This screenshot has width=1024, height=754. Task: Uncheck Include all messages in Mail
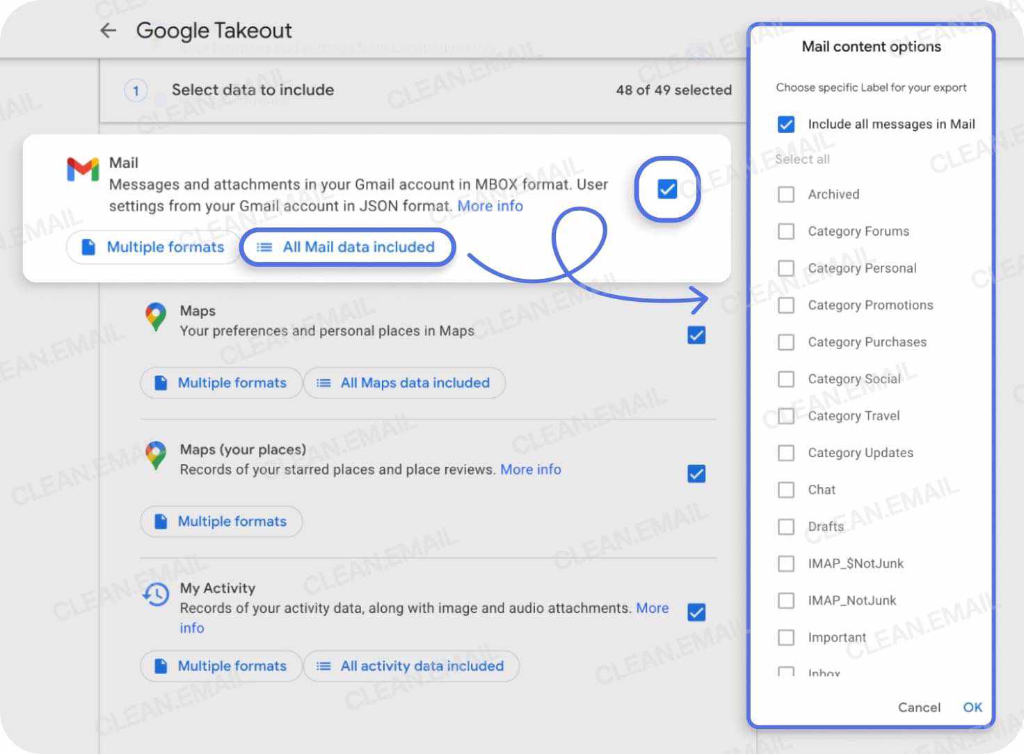coord(786,124)
